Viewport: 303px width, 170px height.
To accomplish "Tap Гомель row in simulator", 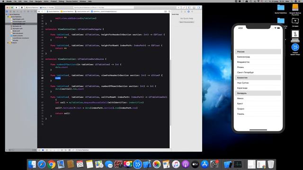I will click(x=258, y=114).
